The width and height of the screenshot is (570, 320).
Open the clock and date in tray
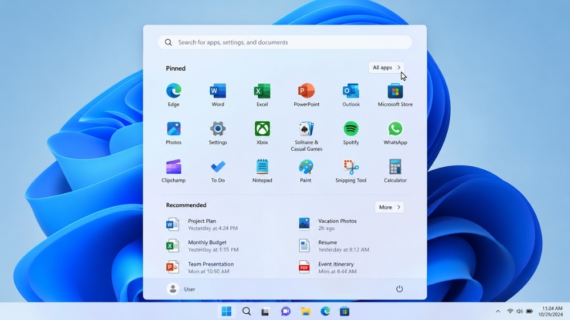551,311
